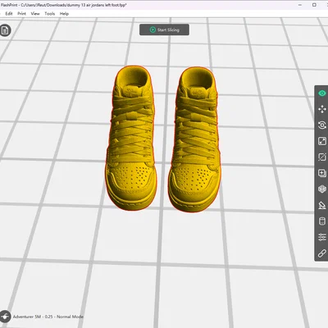Click the document file icon at top left
Screen dimensions: 328x328
click(x=5, y=30)
